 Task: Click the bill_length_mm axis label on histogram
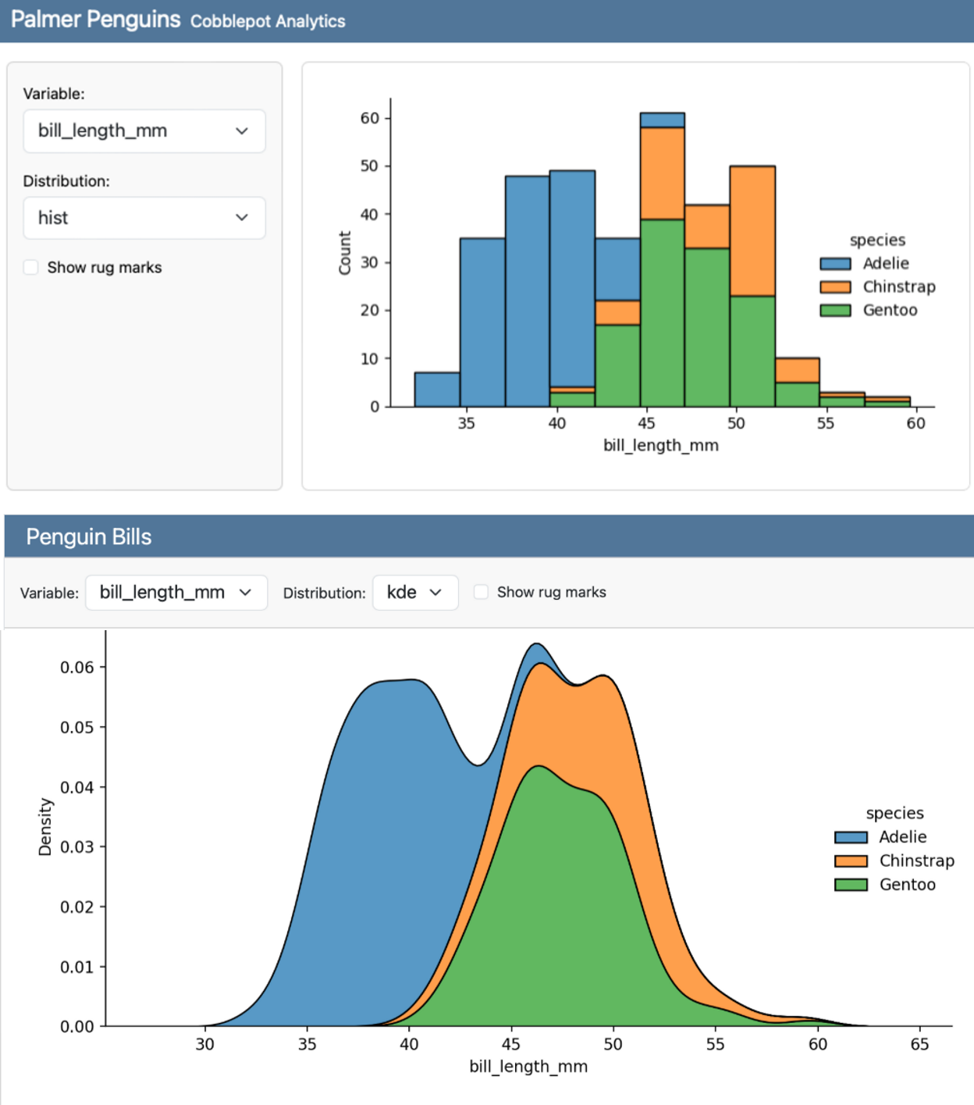tap(662, 445)
